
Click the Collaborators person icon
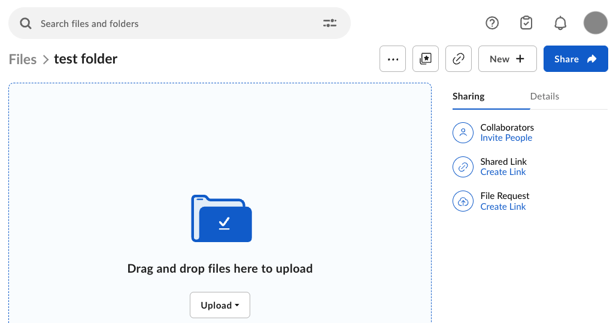(463, 132)
